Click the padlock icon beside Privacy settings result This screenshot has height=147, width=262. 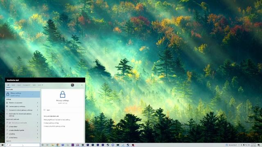click(8, 94)
